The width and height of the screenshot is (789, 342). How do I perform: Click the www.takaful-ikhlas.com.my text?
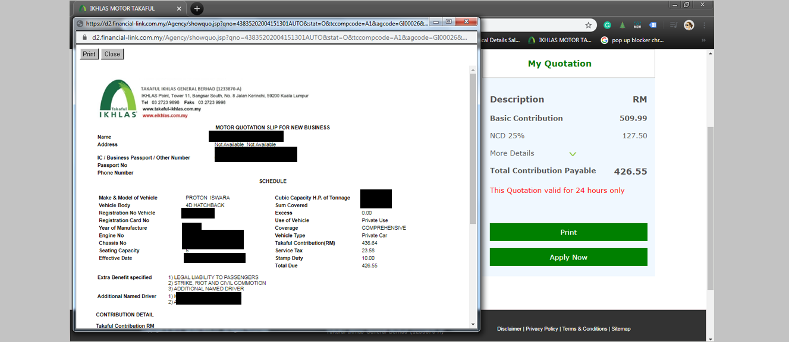[x=171, y=109]
